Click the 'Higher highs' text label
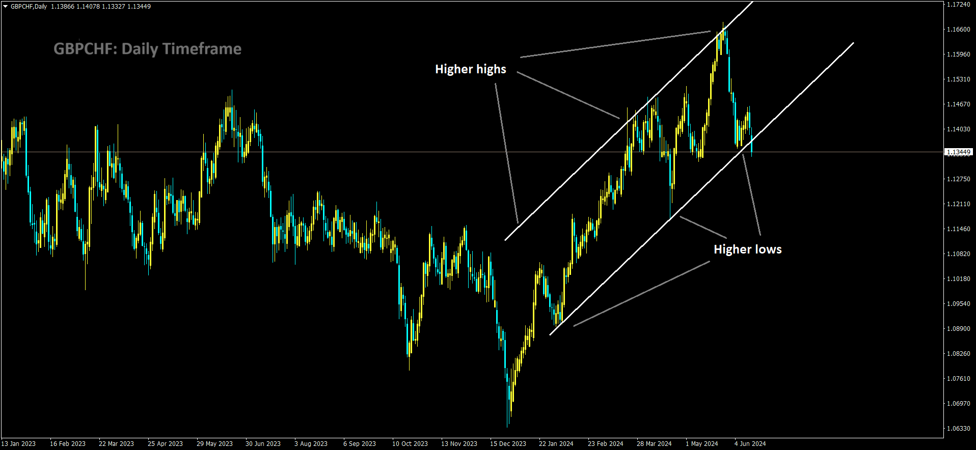 [471, 69]
